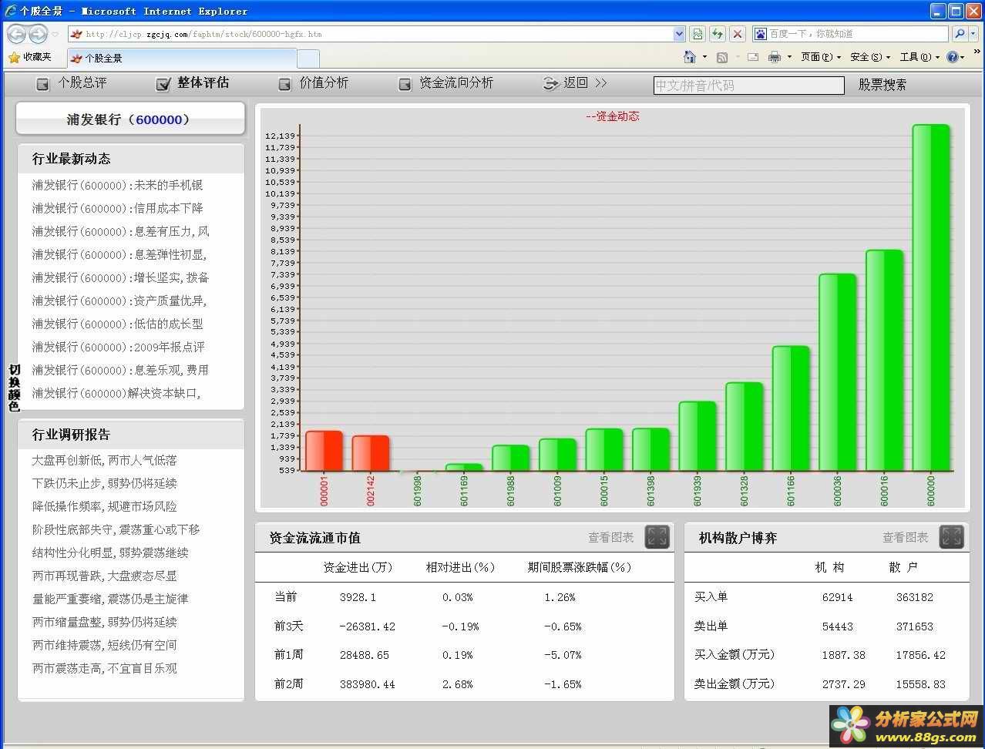Click the red bar for stock 000001
Image resolution: width=985 pixels, height=749 pixels.
tap(324, 451)
